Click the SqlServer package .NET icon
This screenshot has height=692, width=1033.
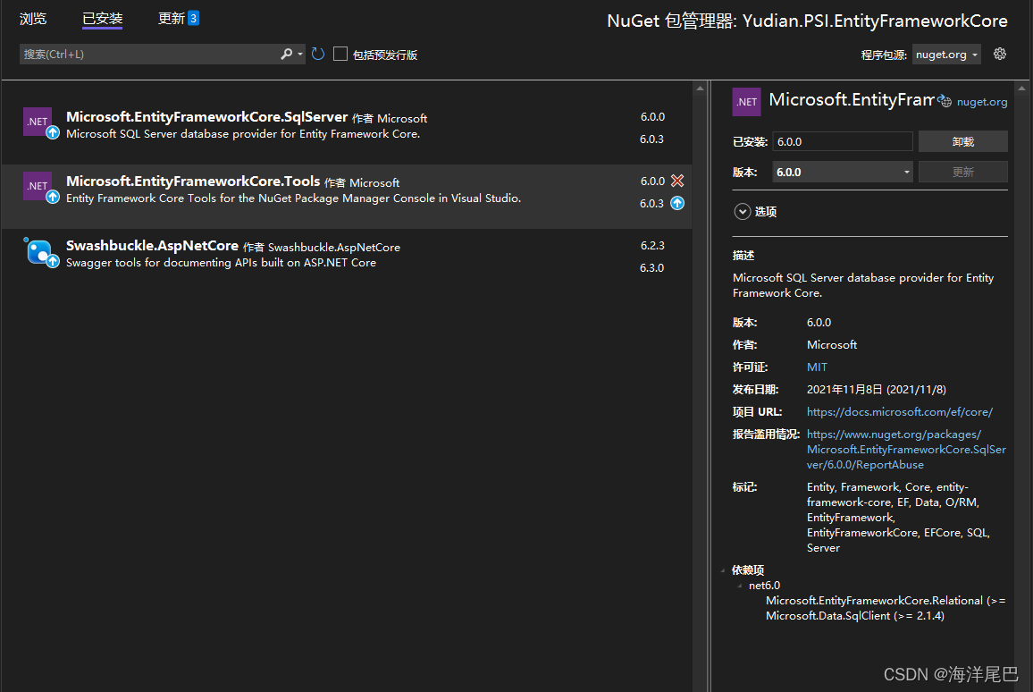[x=38, y=122]
